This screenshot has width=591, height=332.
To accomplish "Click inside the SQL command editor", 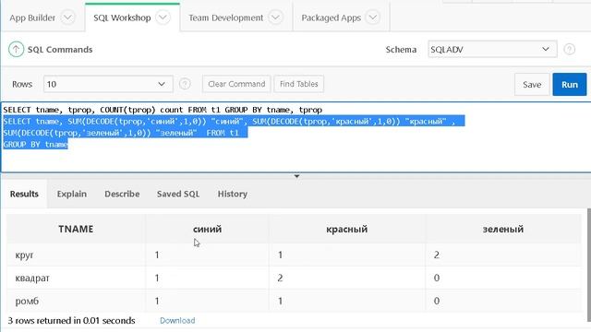I will [295, 137].
